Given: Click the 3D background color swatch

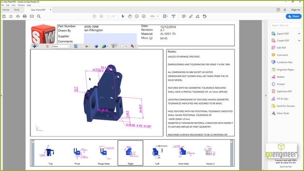Looking at the screenshot, I should [x=123, y=46].
